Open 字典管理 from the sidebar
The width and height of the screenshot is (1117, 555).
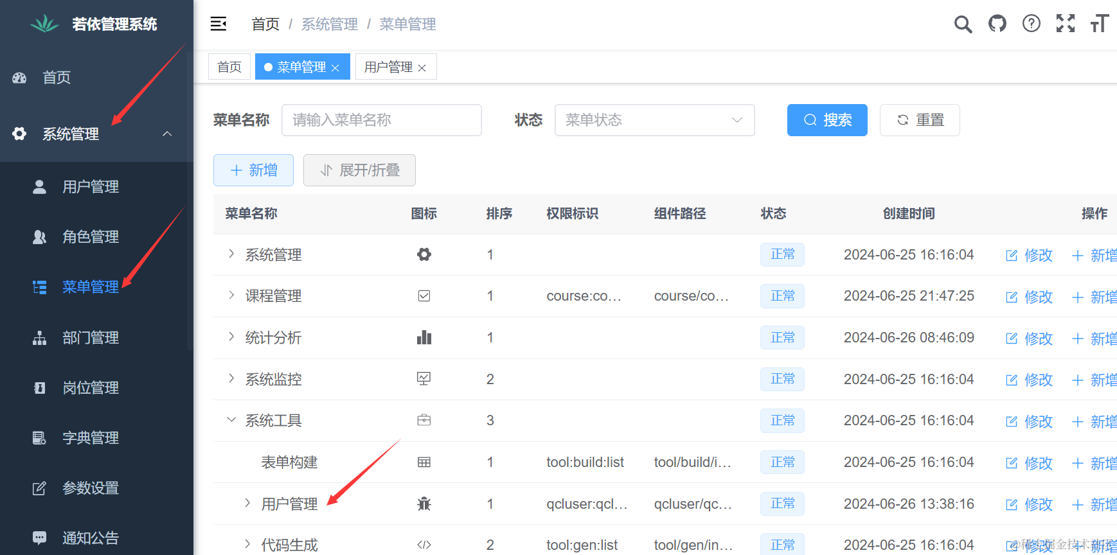(91, 438)
